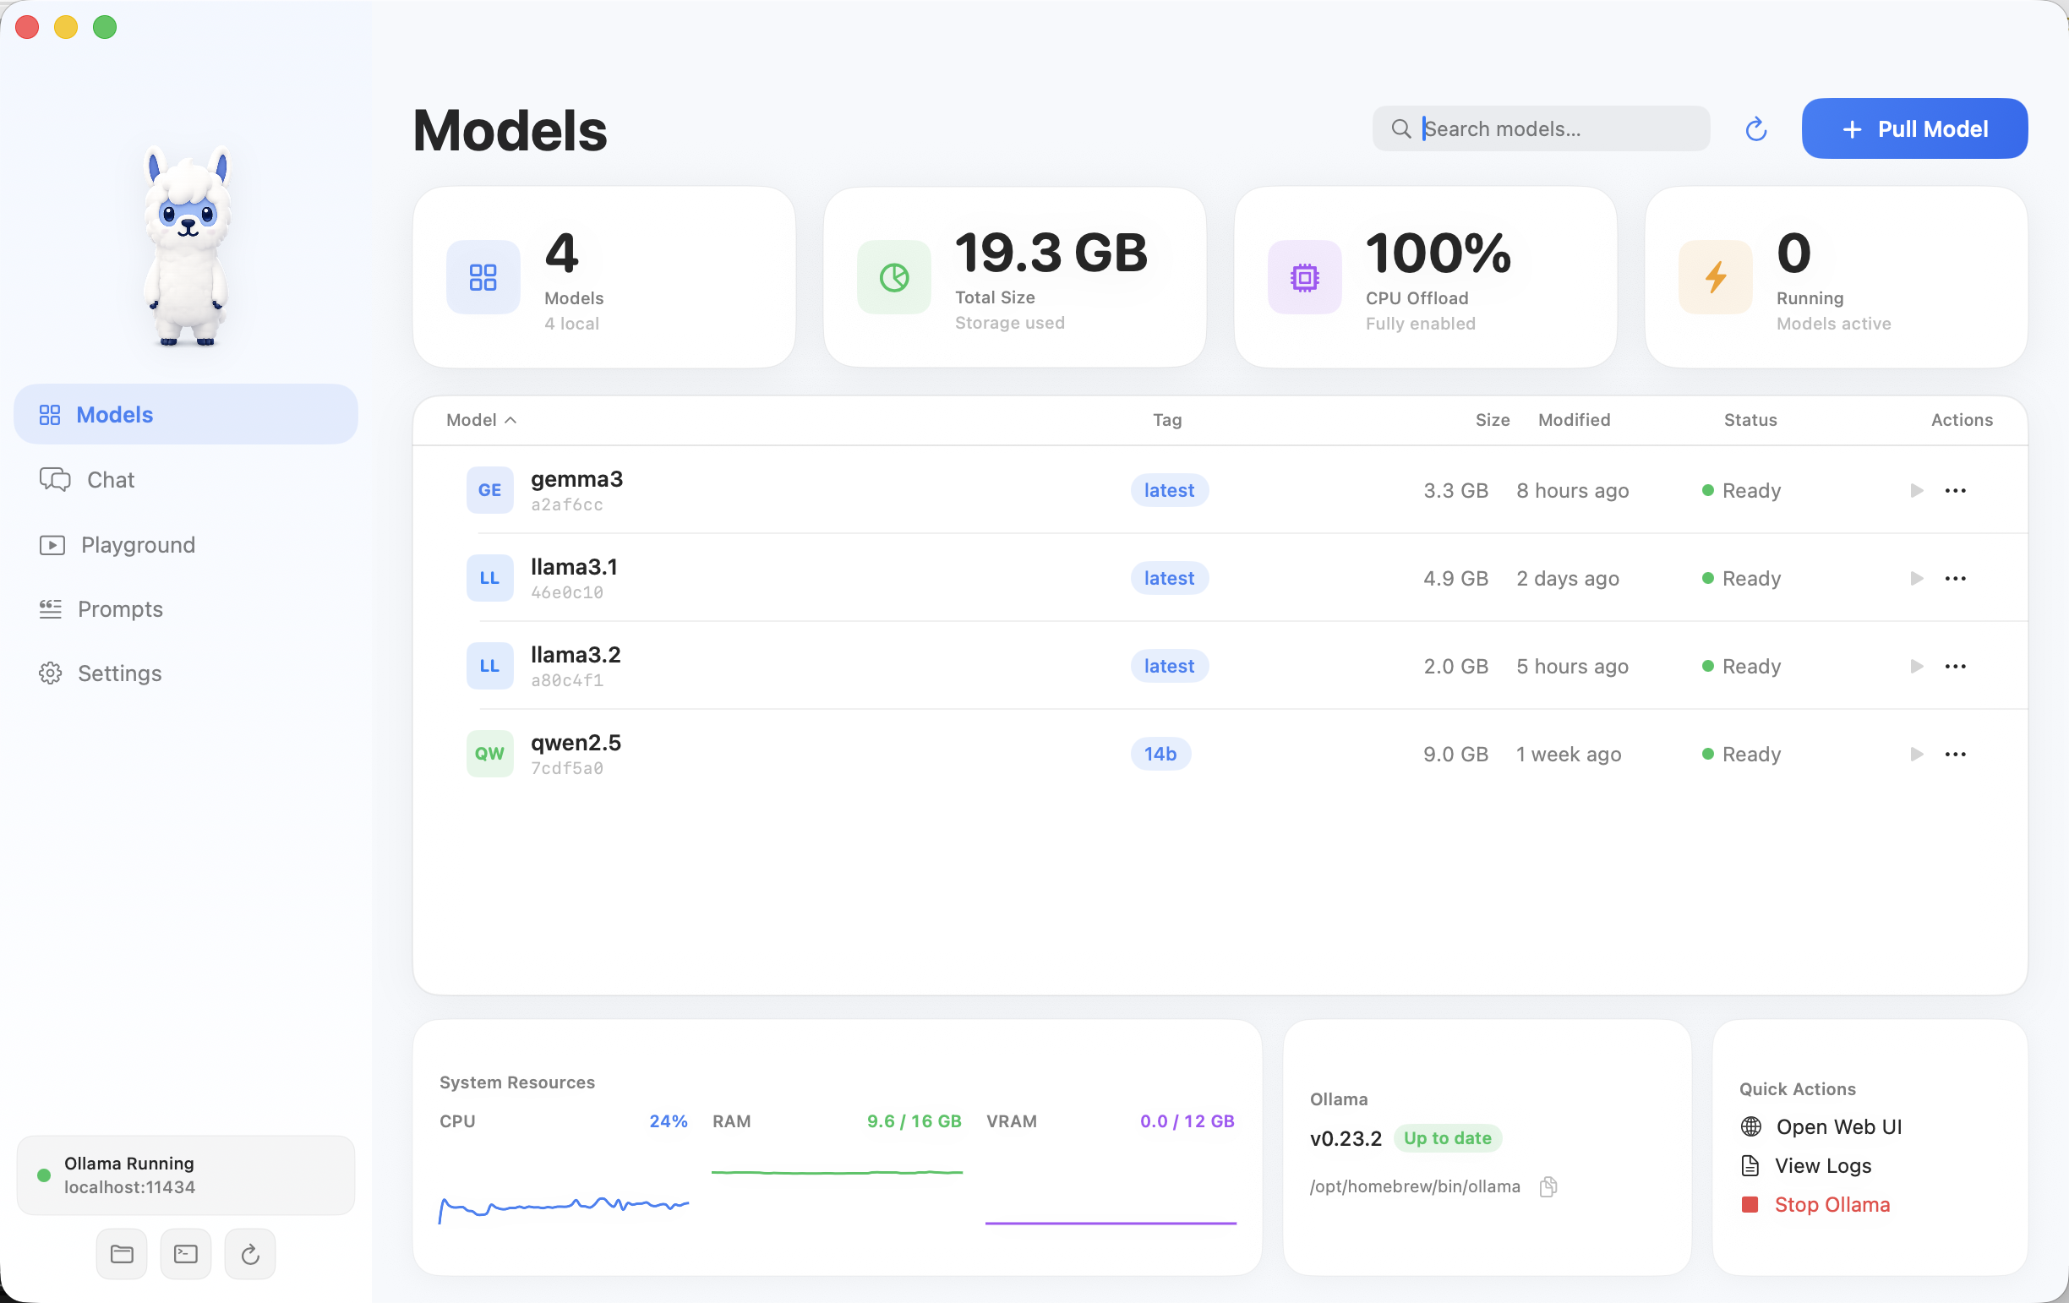The image size is (2069, 1303).
Task: Click the llama mascot image
Action: [187, 247]
